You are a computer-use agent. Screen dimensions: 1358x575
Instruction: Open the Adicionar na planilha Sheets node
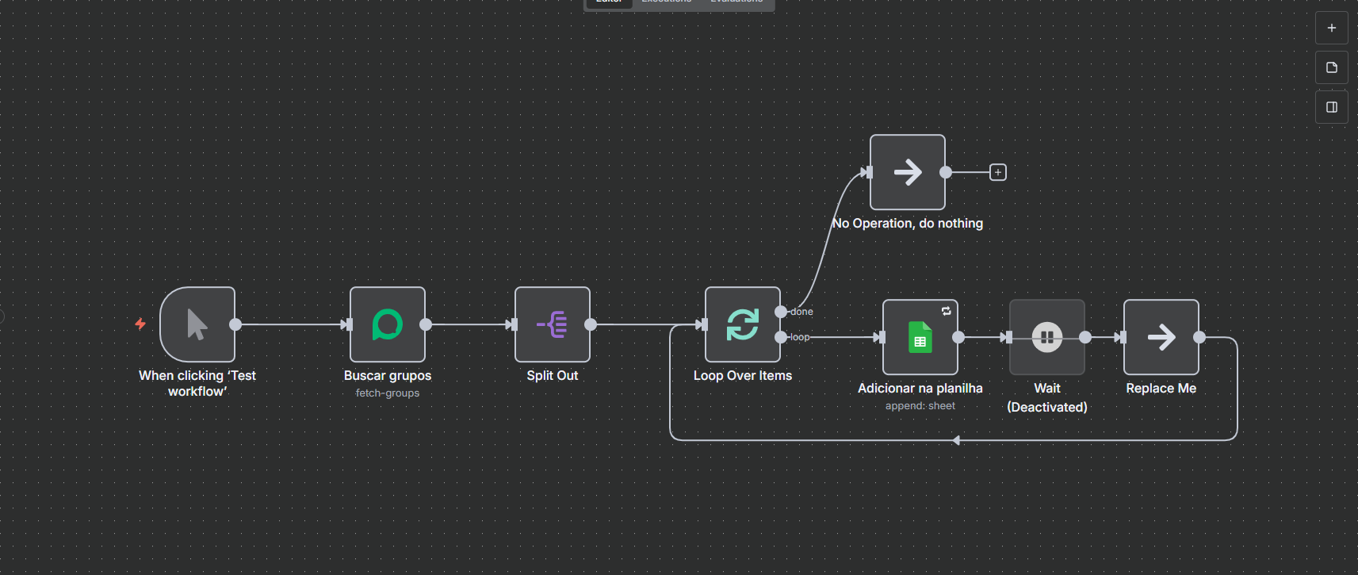tap(920, 337)
